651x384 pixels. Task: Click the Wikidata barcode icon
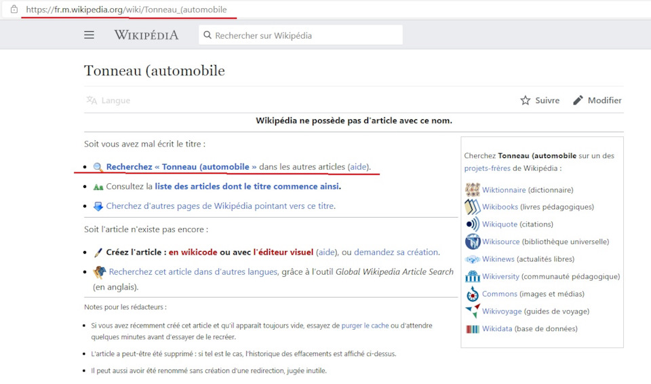click(472, 329)
